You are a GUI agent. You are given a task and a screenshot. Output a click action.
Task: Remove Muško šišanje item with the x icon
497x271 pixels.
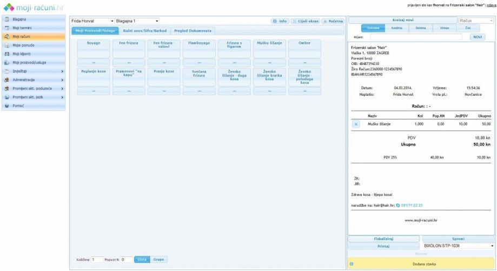click(356, 124)
